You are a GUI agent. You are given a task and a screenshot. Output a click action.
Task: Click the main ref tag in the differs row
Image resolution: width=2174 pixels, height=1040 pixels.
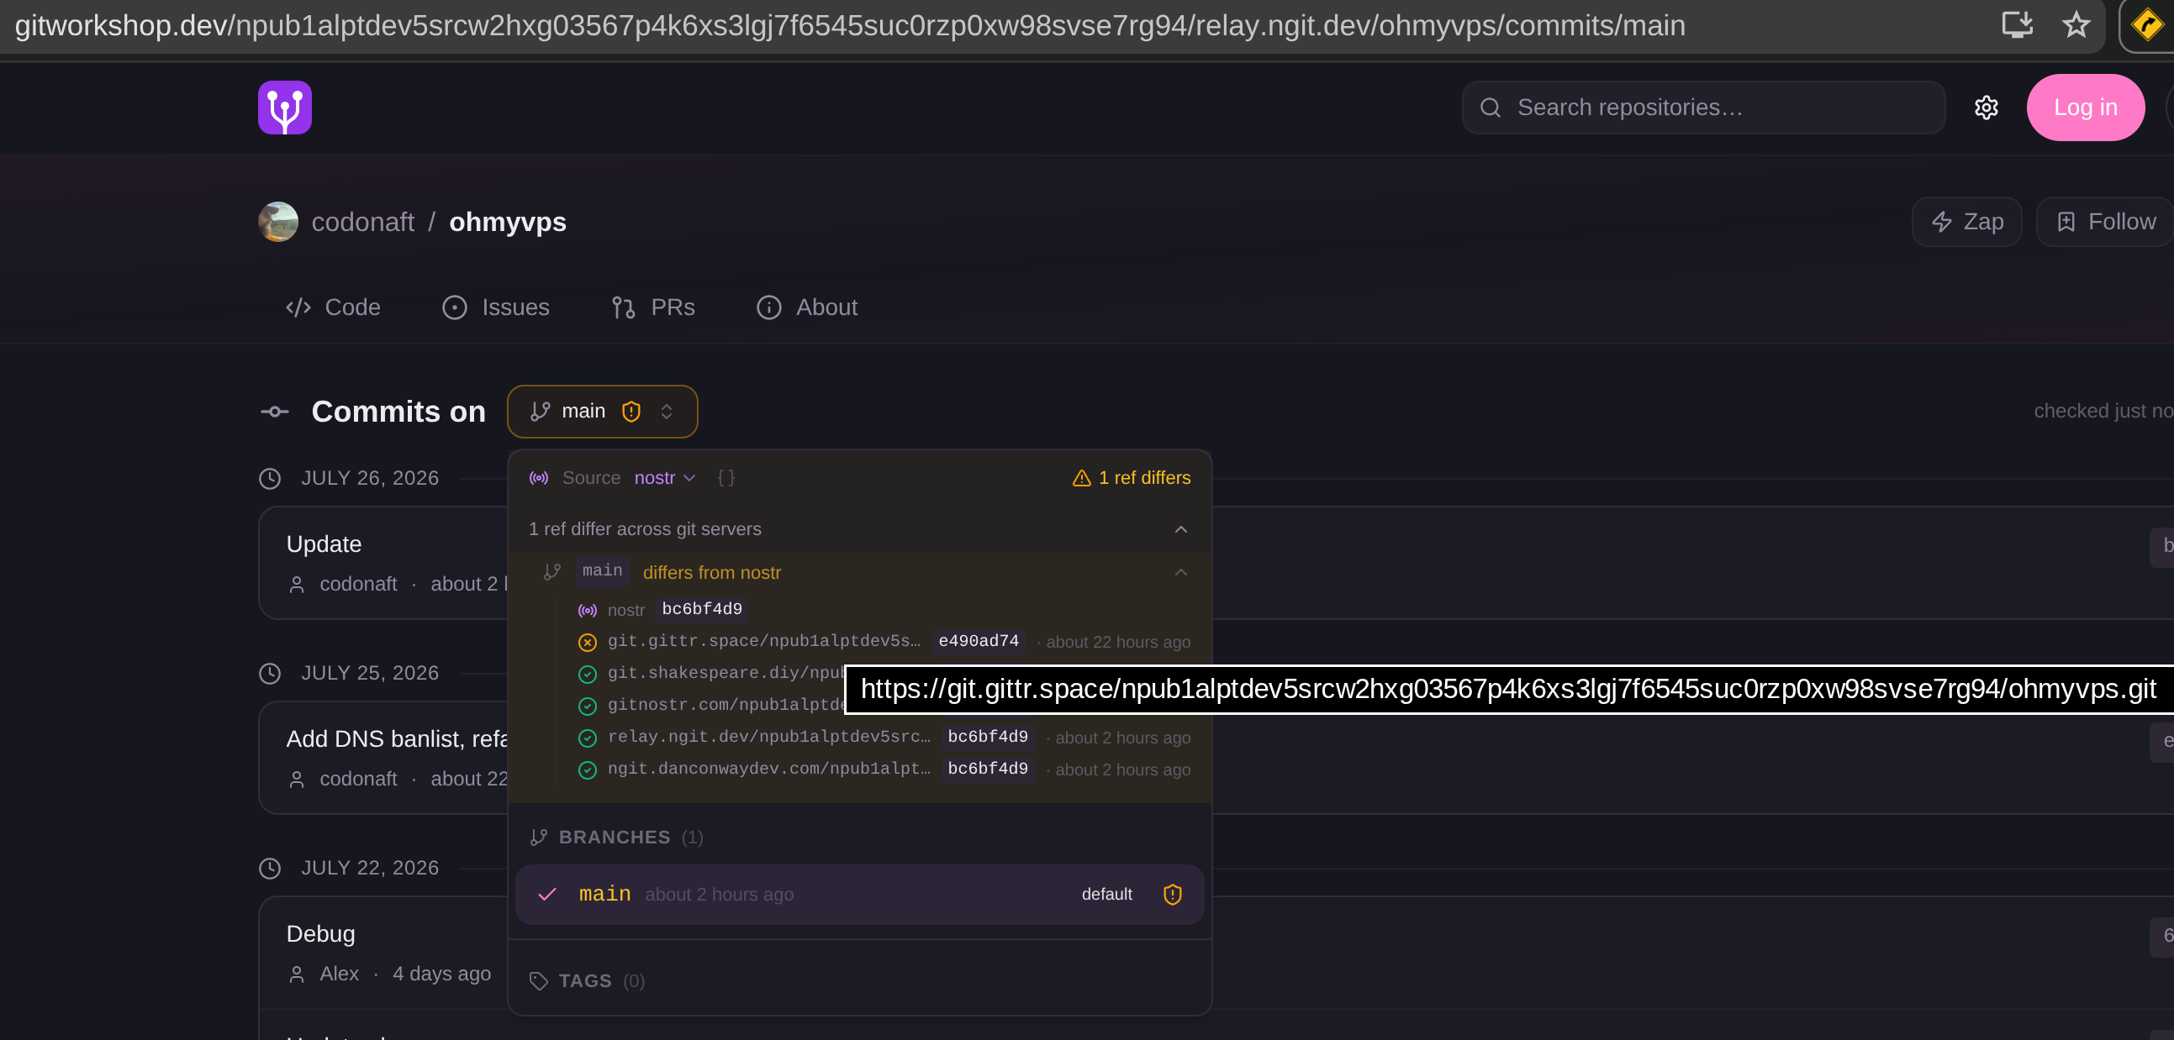pyautogui.click(x=602, y=571)
